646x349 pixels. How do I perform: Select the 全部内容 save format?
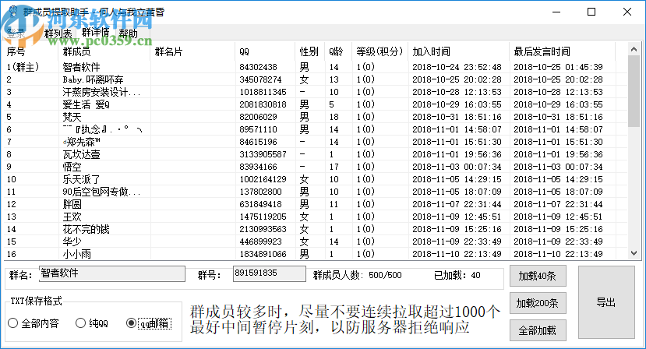coord(34,323)
